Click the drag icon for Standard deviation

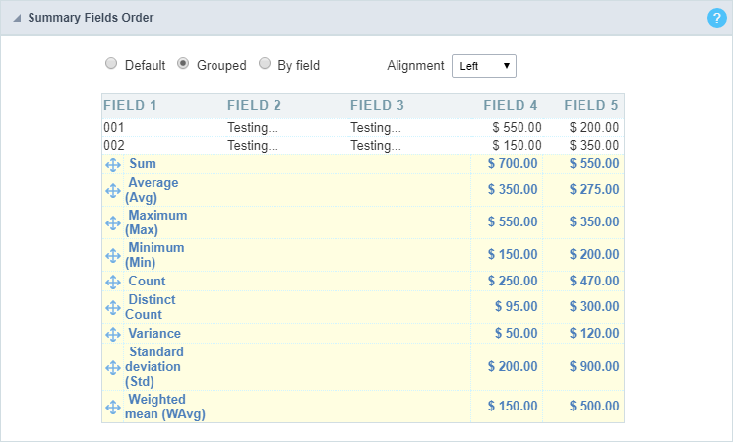113,367
